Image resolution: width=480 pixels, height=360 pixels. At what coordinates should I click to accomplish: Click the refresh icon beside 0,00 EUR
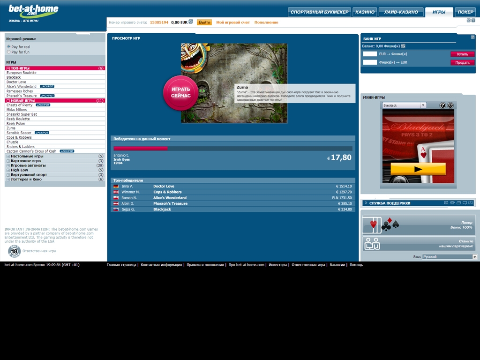pos(191,22)
